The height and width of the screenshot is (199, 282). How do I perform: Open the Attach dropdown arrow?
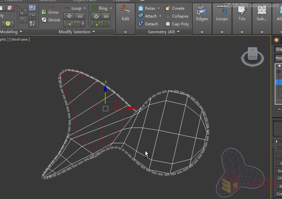(x=160, y=16)
